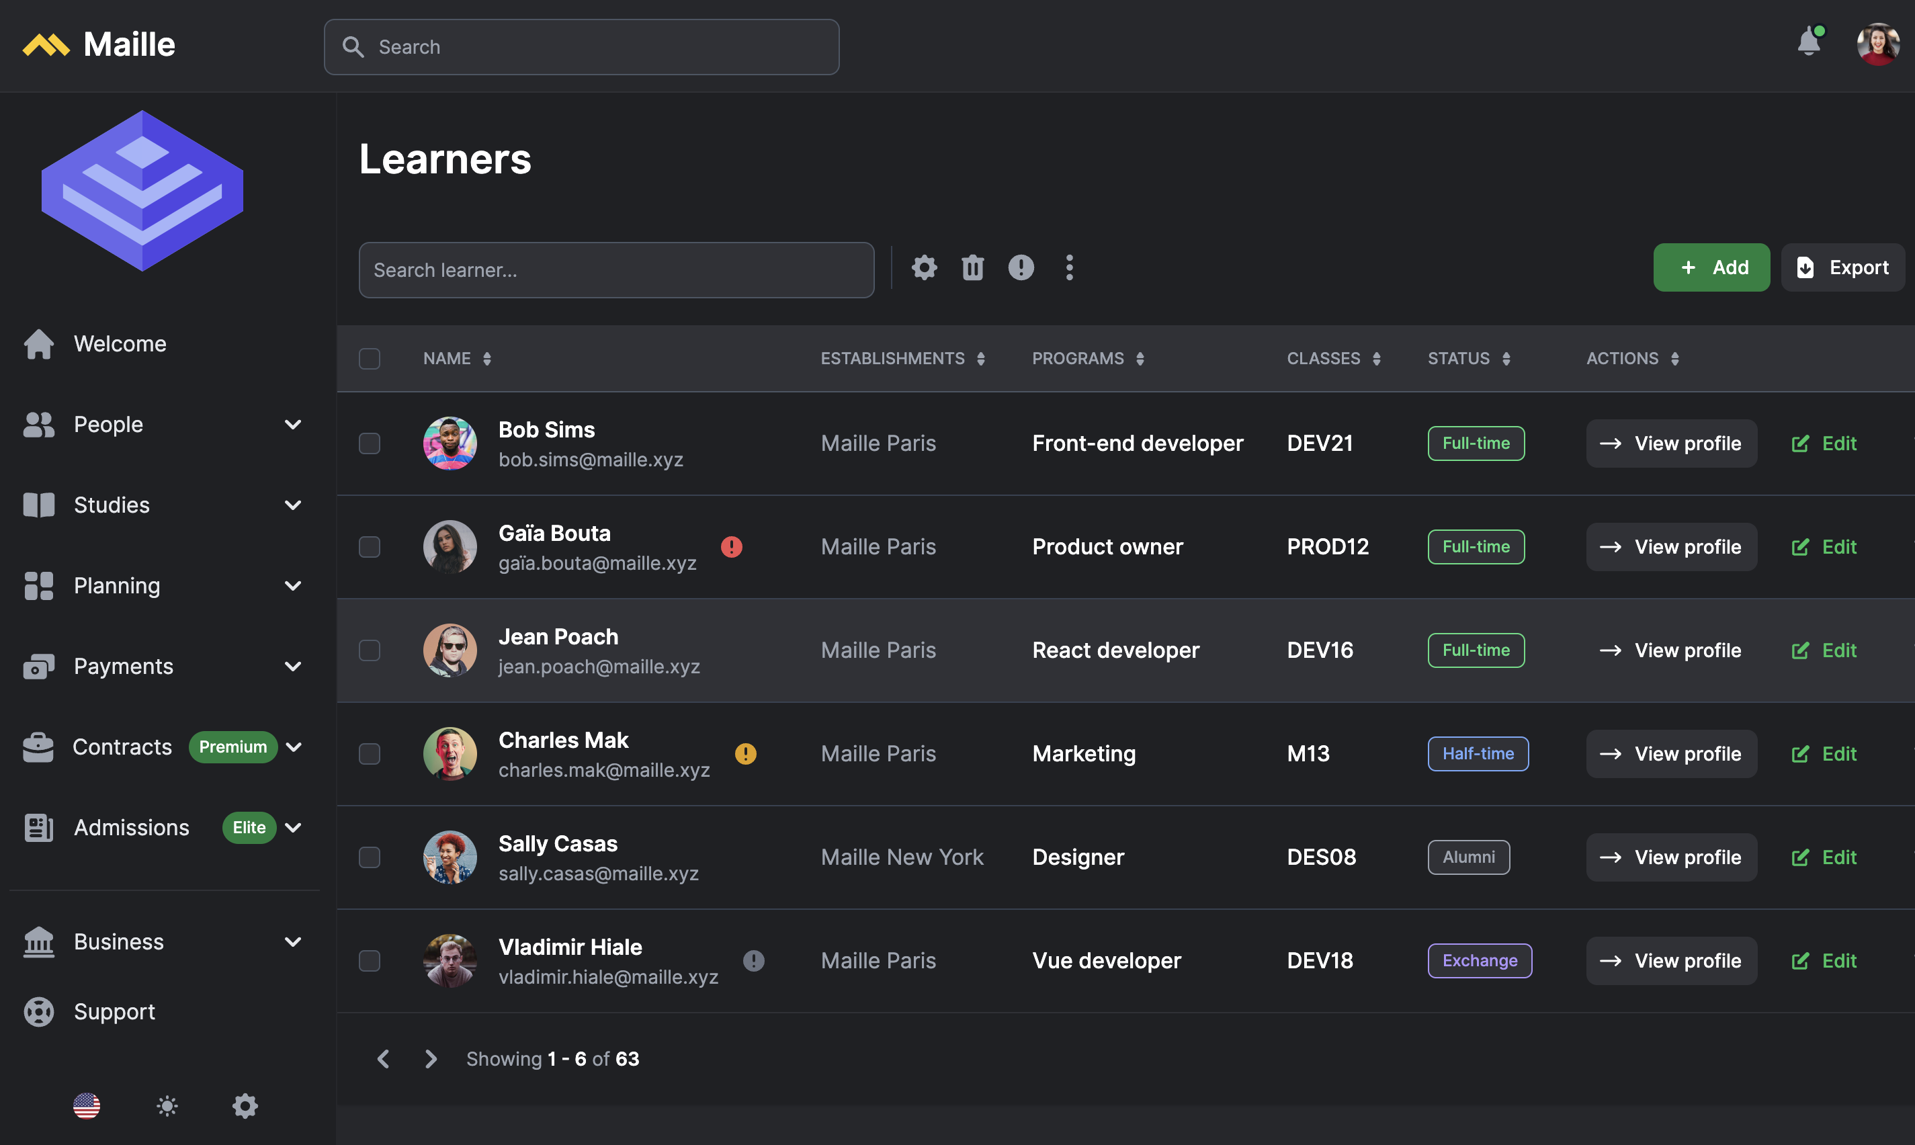
Task: Click the Studies book icon in sidebar
Action: [38, 505]
